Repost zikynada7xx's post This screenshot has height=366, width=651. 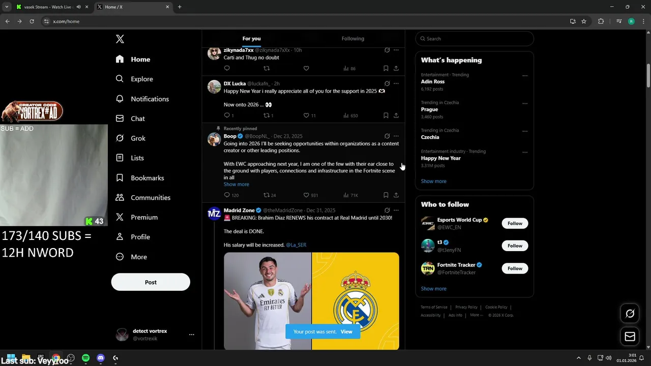coord(267,68)
